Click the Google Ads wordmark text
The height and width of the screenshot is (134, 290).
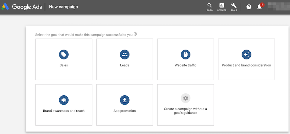(x=27, y=7)
